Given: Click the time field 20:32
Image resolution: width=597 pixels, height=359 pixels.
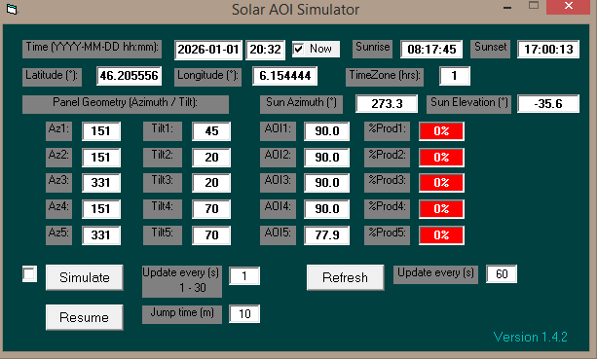Looking at the screenshot, I should (x=265, y=50).
